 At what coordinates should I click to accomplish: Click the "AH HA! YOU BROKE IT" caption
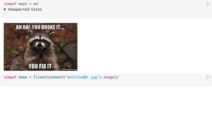point(40,27)
